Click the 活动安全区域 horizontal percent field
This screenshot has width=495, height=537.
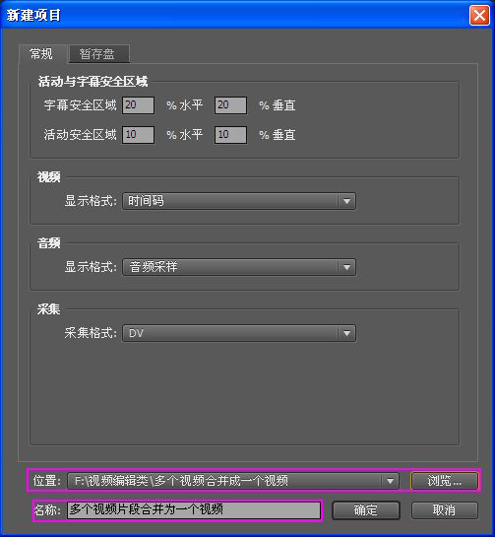pos(138,135)
